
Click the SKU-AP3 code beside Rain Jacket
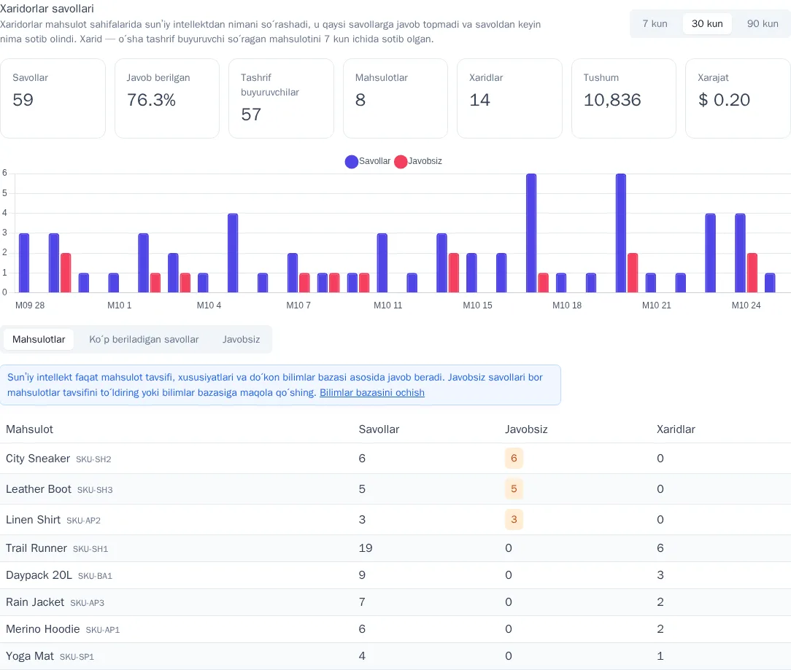(x=88, y=603)
